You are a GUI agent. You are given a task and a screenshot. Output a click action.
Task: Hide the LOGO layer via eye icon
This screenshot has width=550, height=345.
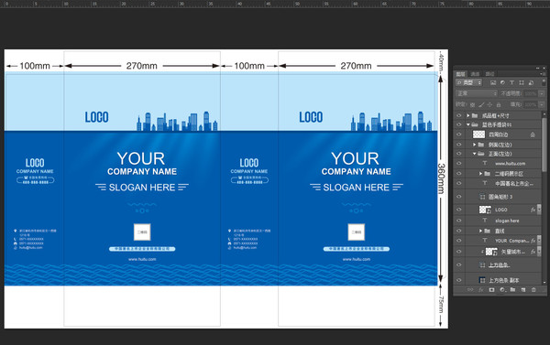pyautogui.click(x=459, y=210)
